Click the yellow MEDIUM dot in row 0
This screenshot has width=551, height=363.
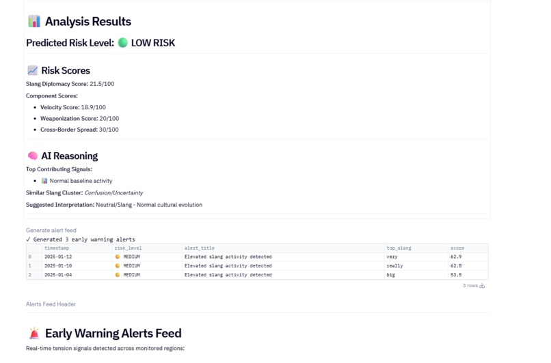pos(118,257)
